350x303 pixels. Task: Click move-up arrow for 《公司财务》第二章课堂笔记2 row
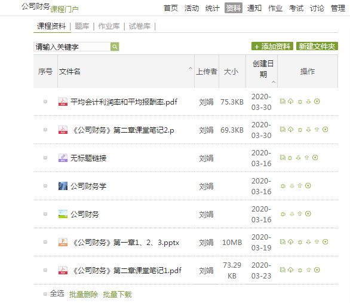(x=317, y=130)
